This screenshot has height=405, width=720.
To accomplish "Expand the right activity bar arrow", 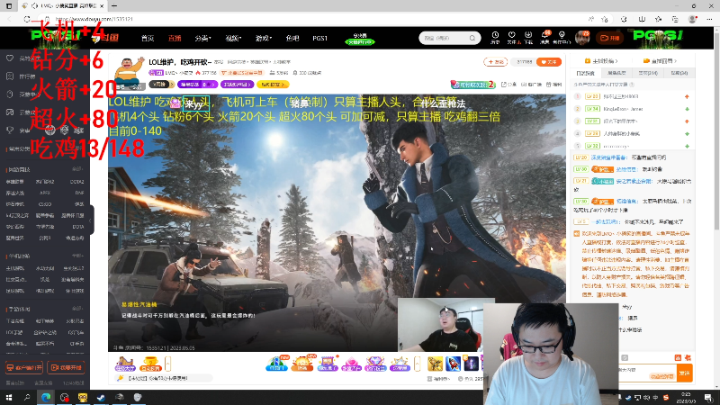I will (417, 364).
